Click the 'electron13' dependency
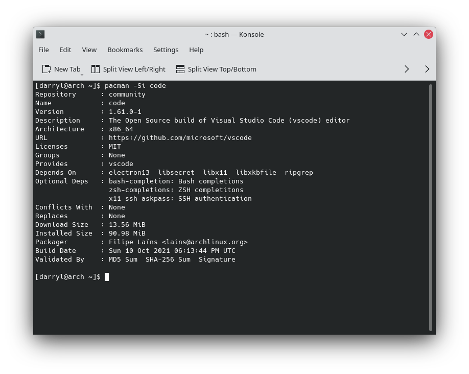This screenshot has height=374, width=469. click(129, 173)
